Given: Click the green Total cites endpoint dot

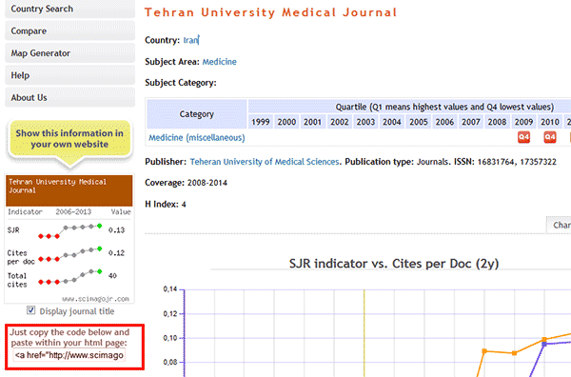Looking at the screenshot, I should [99, 271].
